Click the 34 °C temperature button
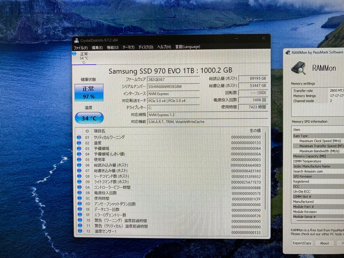Screen dimensions: 344x258 89,118
